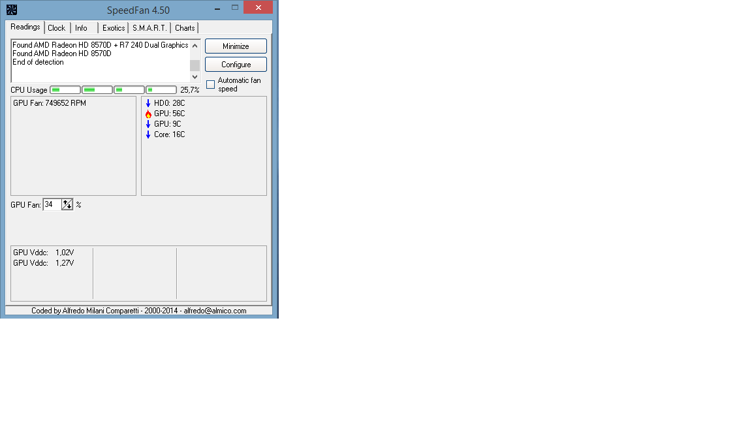Click the GPU Vddc 1,27V voltage reading

pyautogui.click(x=44, y=263)
